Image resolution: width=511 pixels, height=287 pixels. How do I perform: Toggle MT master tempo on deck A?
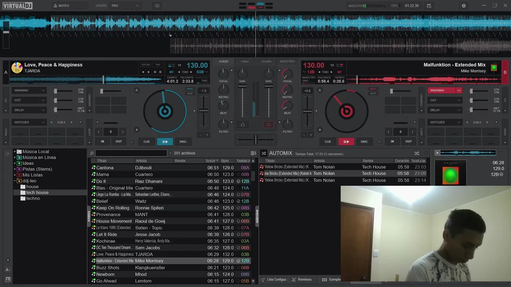click(x=172, y=72)
